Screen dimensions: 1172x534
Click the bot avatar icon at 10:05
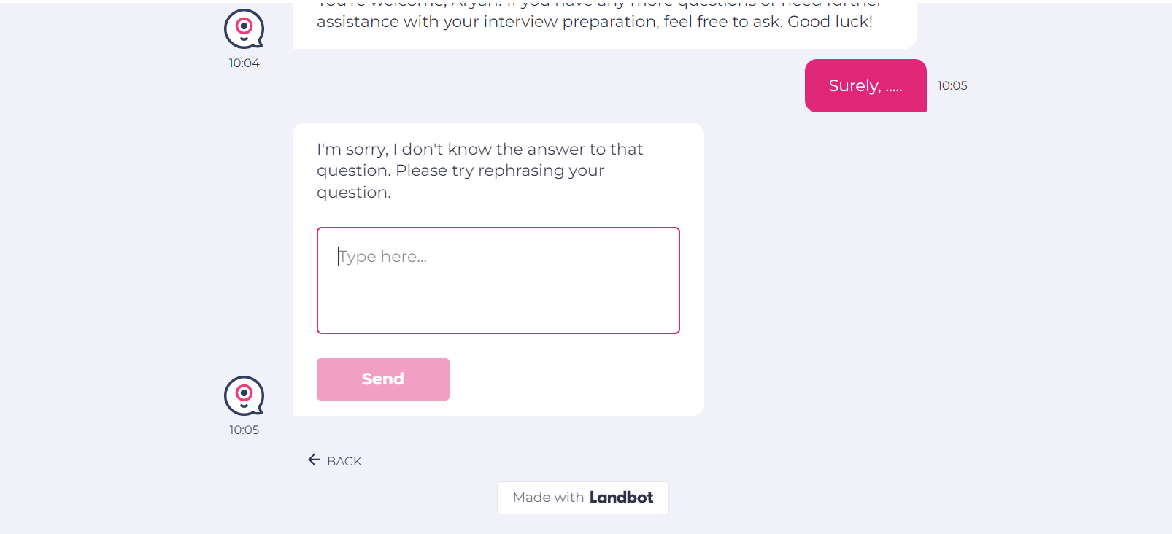(x=244, y=395)
